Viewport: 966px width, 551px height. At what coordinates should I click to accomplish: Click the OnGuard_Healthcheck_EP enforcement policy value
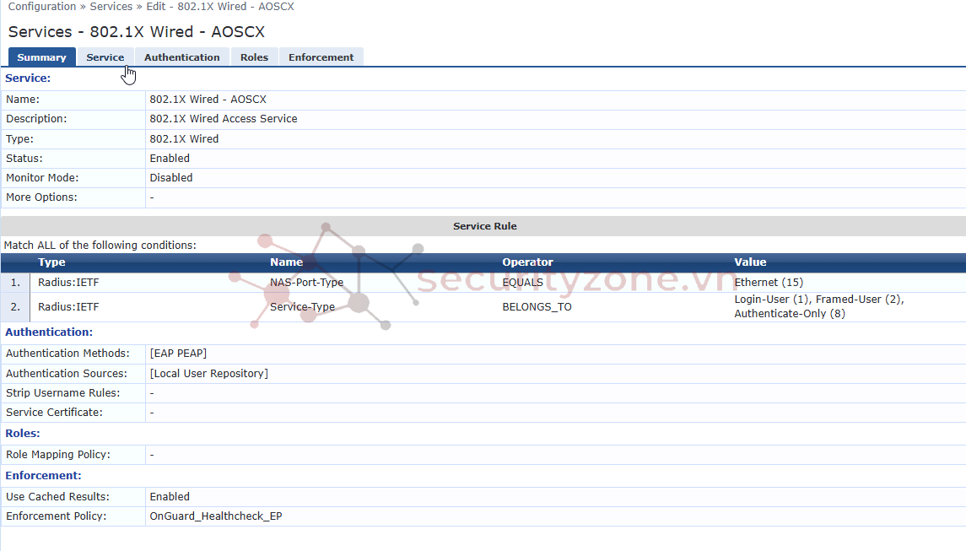coord(216,516)
